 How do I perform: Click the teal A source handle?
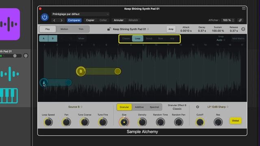[x=44, y=83]
